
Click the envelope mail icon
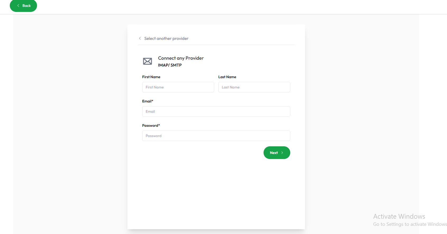tap(148, 61)
